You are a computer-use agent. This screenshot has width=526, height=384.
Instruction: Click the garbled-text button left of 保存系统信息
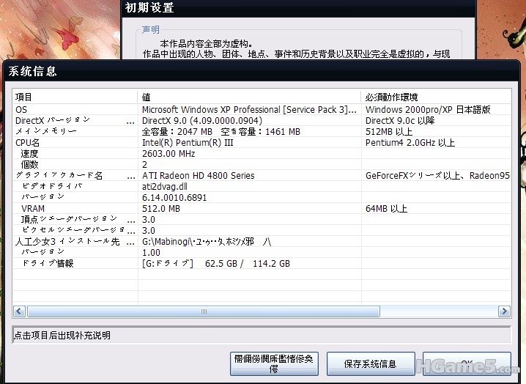pyautogui.click(x=274, y=364)
